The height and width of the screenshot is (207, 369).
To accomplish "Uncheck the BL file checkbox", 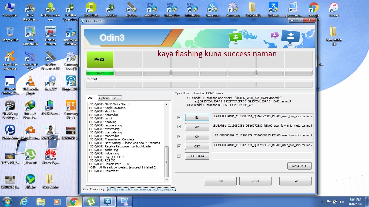I will pyautogui.click(x=179, y=118).
